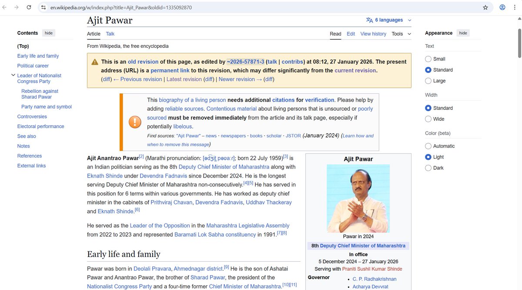Open C. P. Radhakrishnan infobox link
Viewport: 522px width, 290px height.
[375, 279]
